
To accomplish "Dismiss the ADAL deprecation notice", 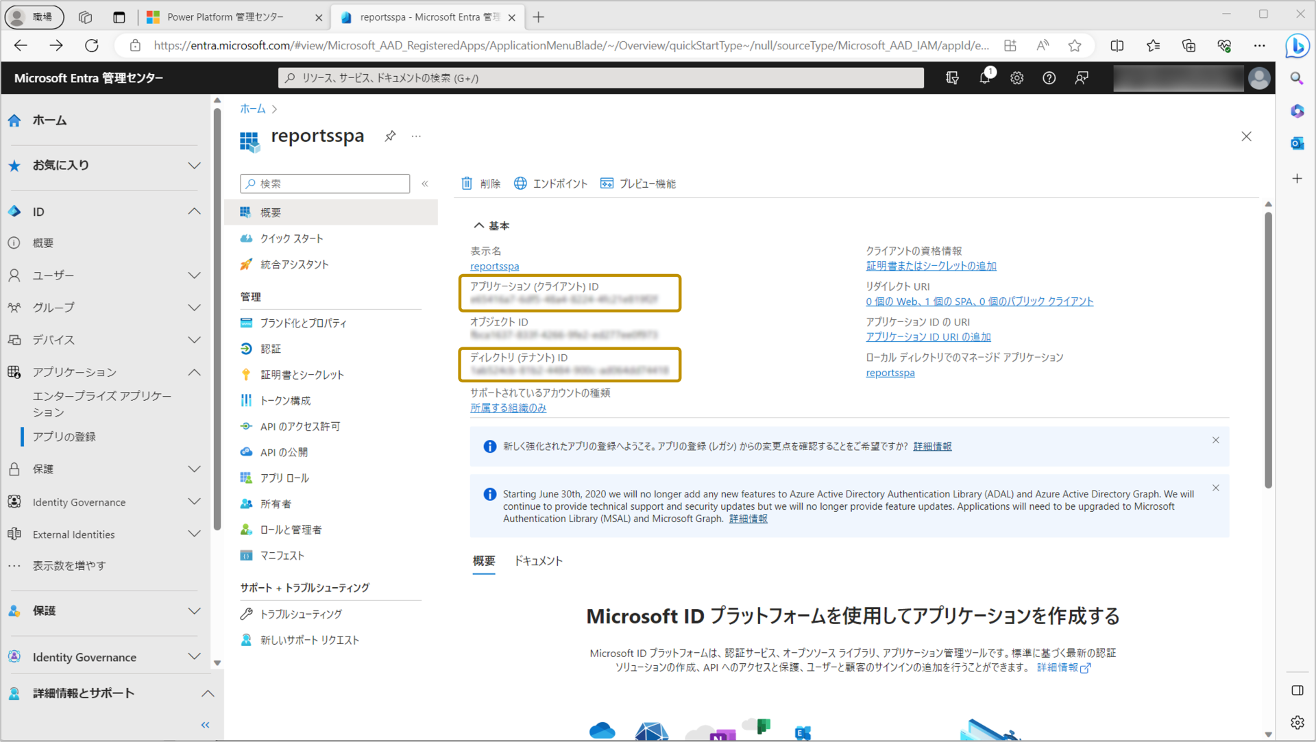I will pos(1215,488).
